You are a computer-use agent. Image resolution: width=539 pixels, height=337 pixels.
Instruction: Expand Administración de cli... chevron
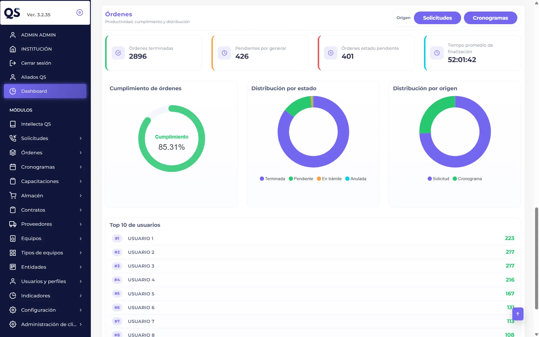pos(81,324)
